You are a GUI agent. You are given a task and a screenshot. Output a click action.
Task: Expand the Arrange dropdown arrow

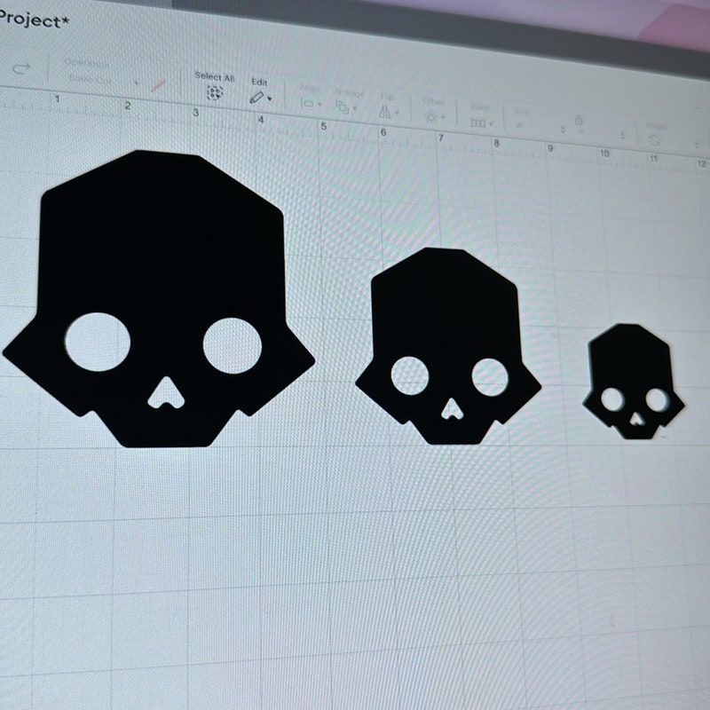click(x=355, y=109)
